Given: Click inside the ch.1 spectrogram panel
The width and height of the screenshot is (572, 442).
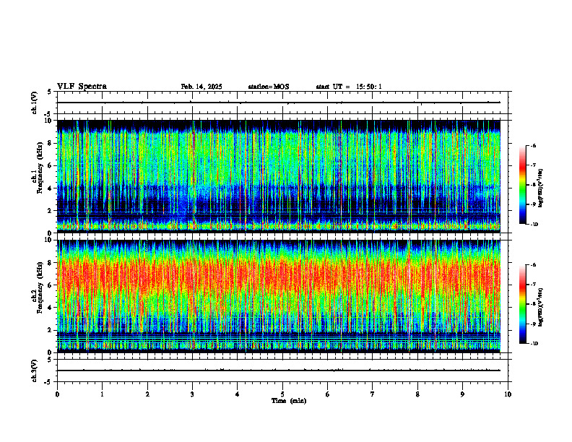Looking at the screenshot, I should (x=278, y=176).
